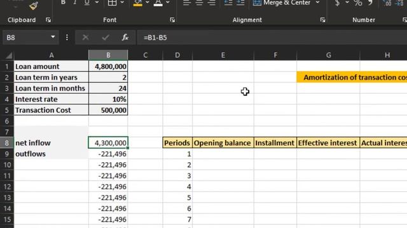The image size is (407, 228).
Task: Select column G header
Action: tap(328, 55)
